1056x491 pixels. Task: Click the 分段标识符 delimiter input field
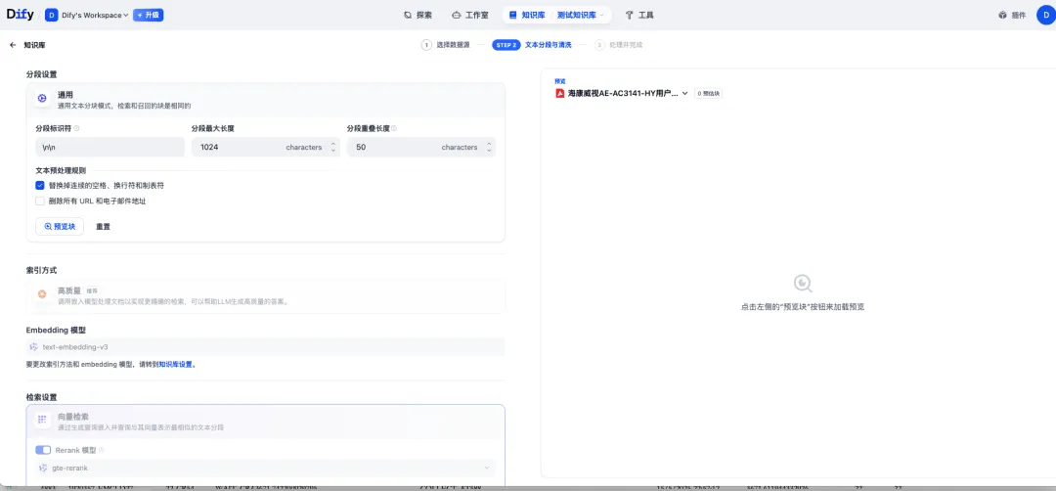pos(110,147)
